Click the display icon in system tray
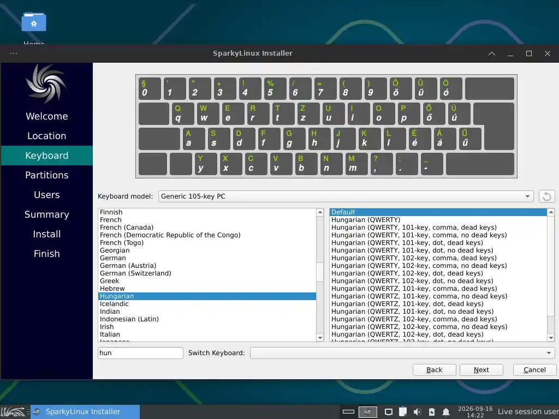The height and width of the screenshot is (419, 559). pyautogui.click(x=389, y=412)
